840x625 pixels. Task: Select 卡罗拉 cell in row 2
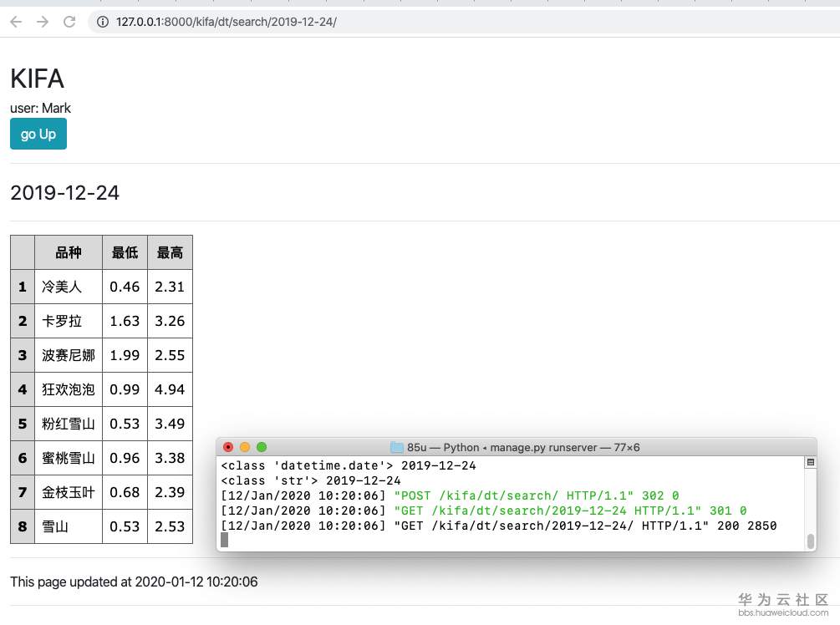pos(69,321)
